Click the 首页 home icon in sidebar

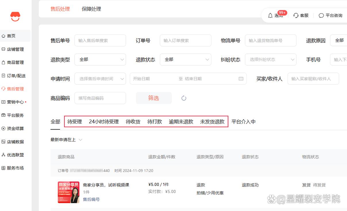(x=3, y=36)
